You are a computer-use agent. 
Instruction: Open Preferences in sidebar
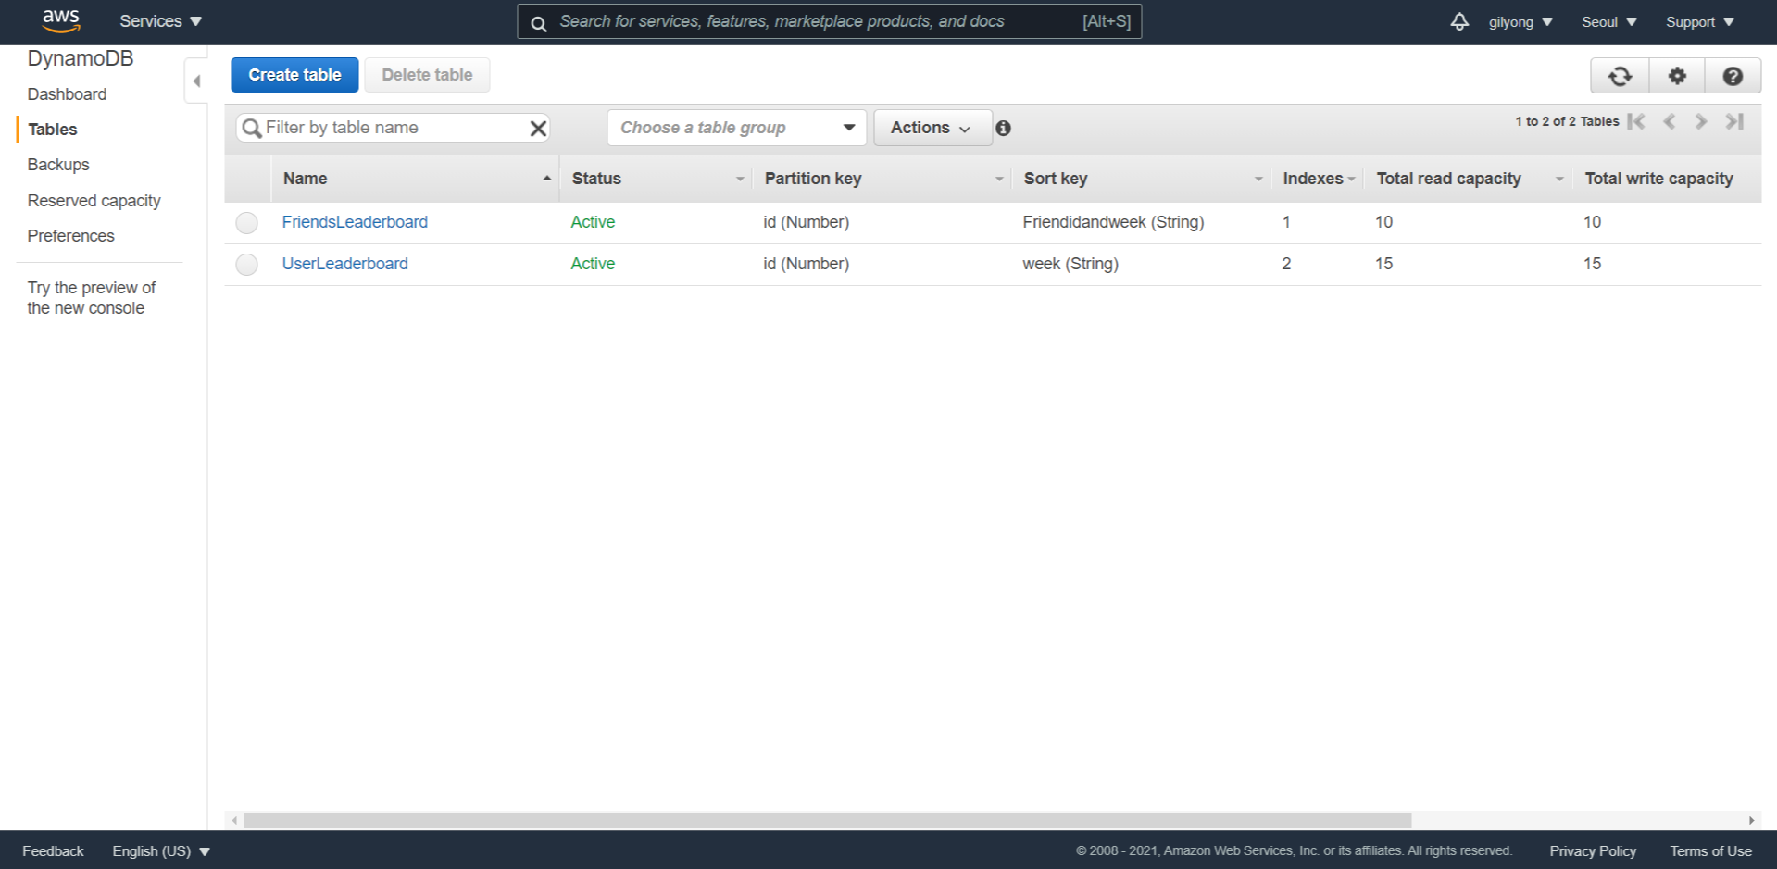70,236
